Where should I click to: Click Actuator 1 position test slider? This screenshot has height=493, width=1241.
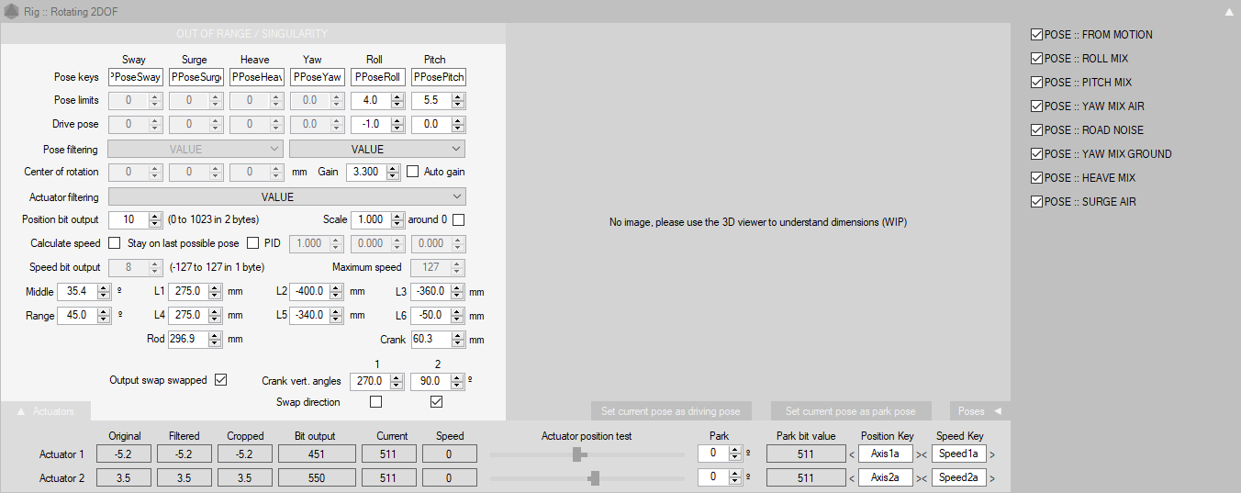587,454
